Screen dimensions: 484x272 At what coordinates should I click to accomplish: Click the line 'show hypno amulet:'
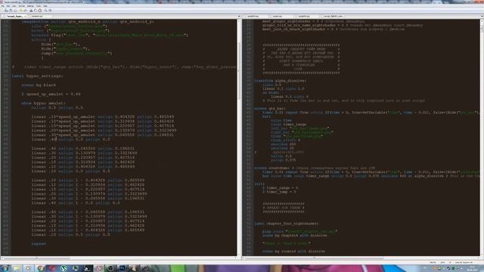(x=43, y=103)
